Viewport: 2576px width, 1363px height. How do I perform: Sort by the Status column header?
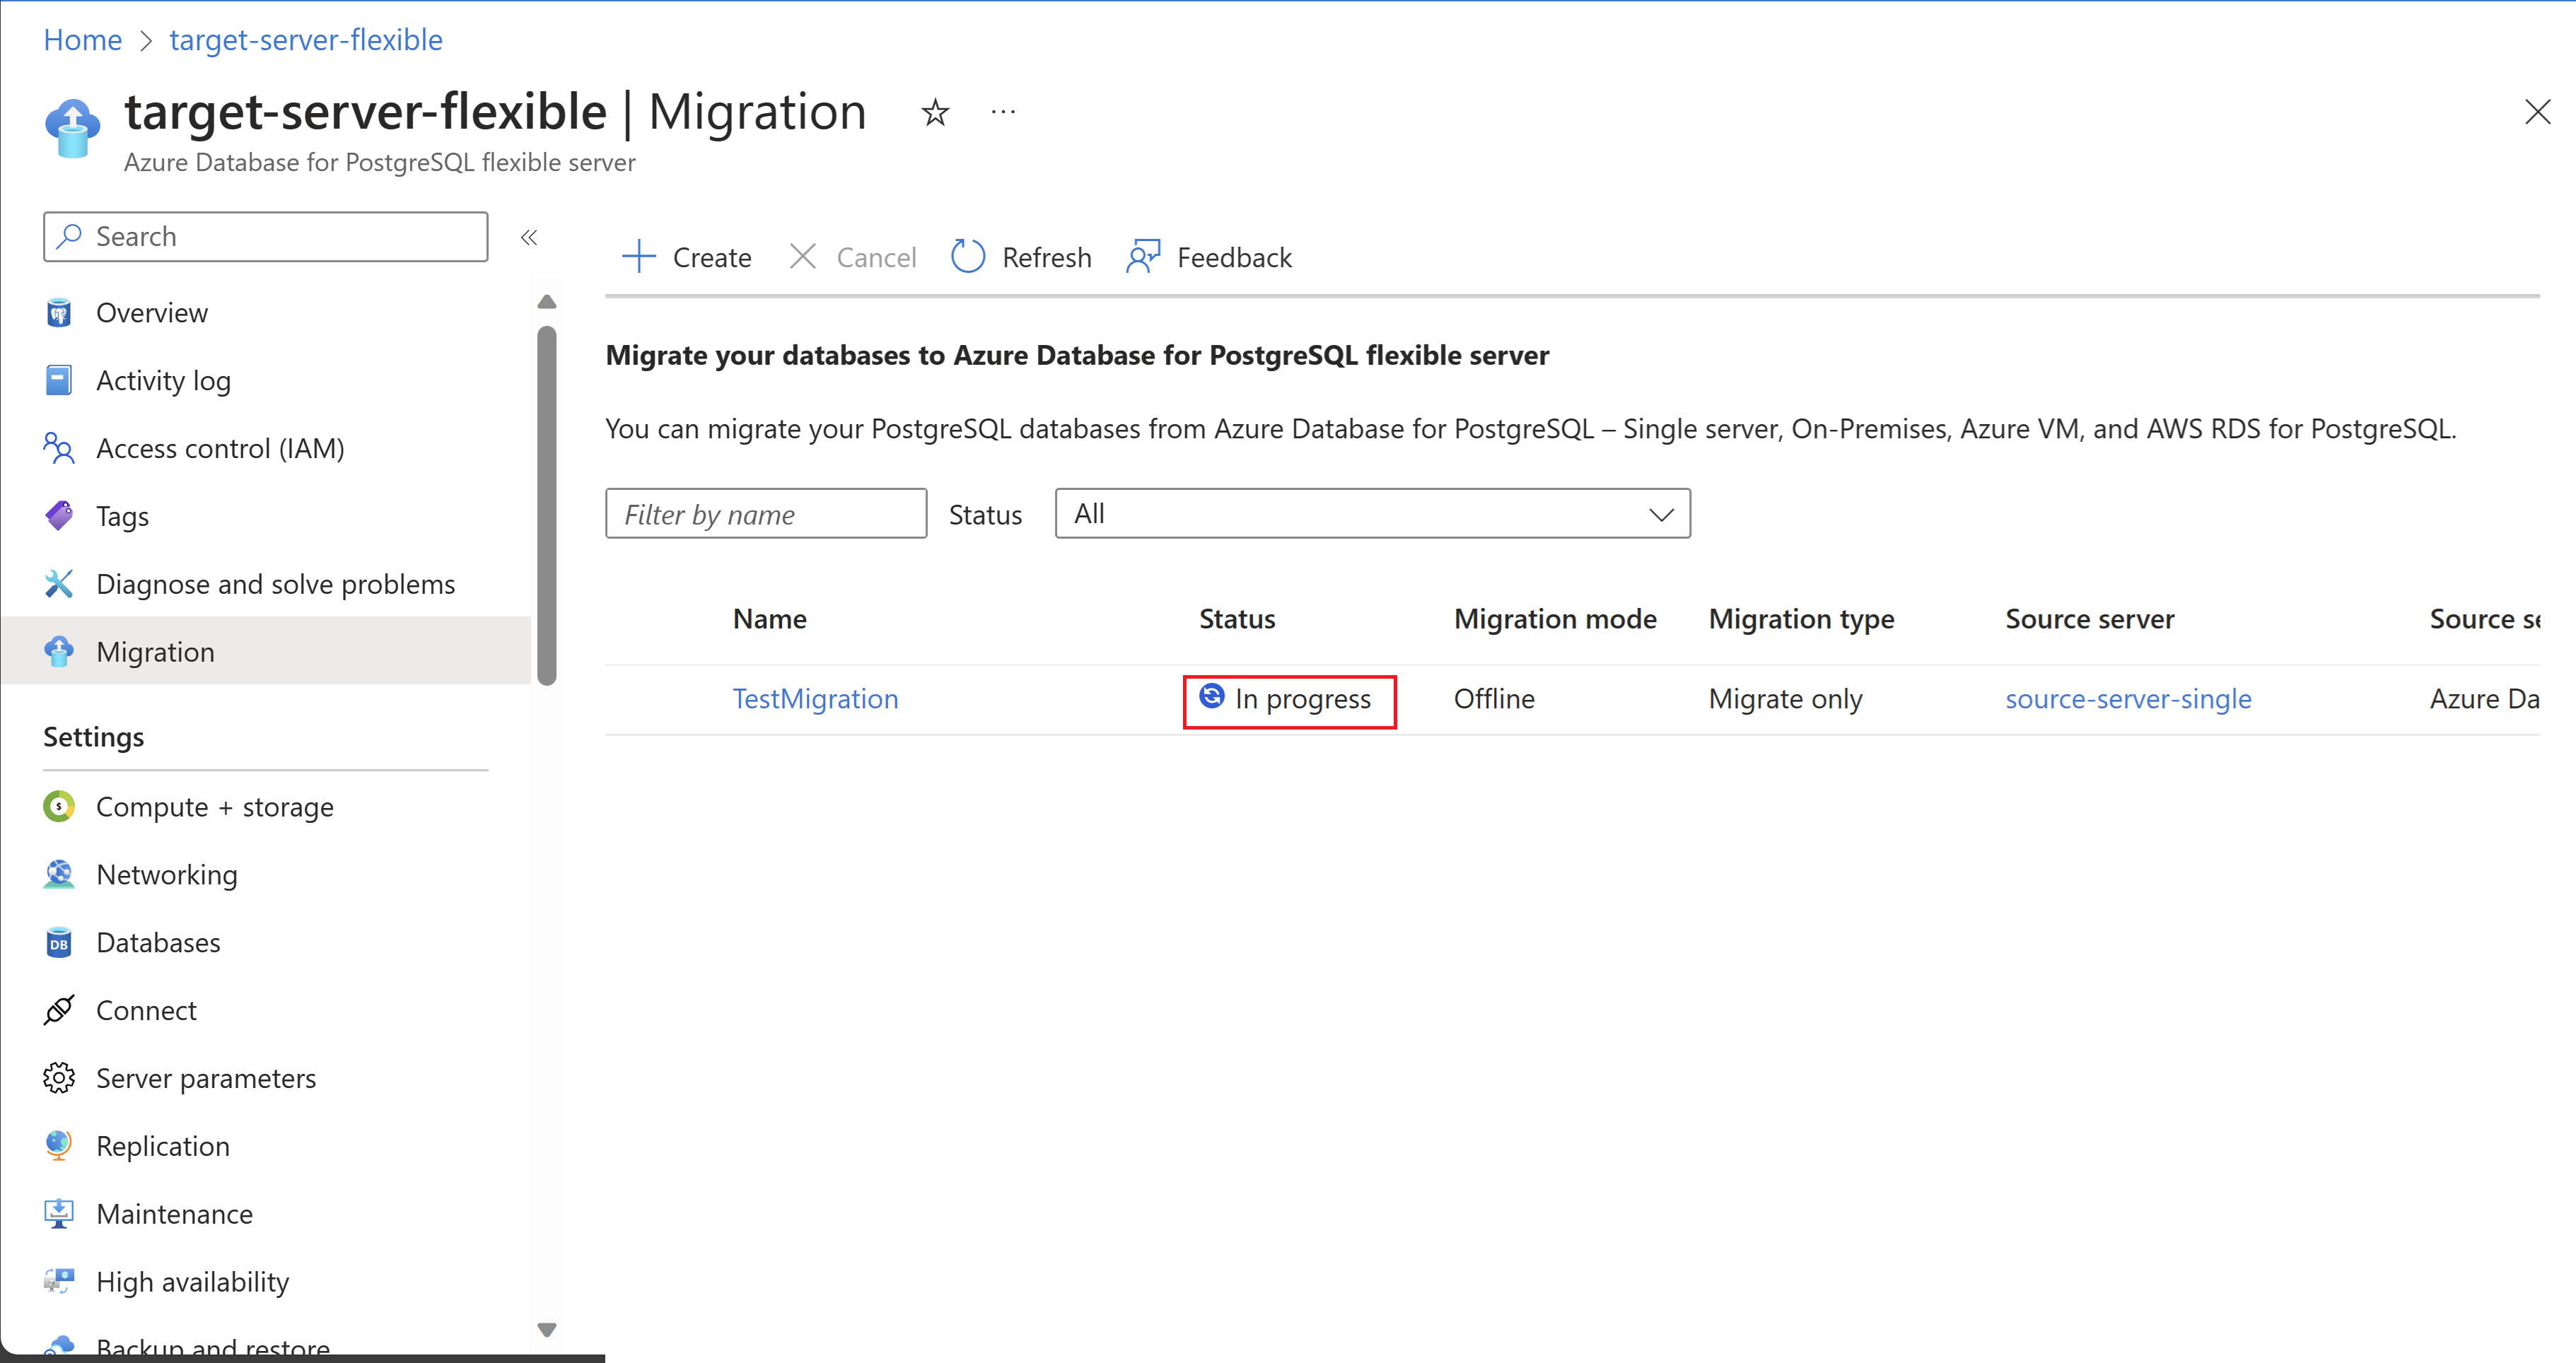(x=1236, y=619)
